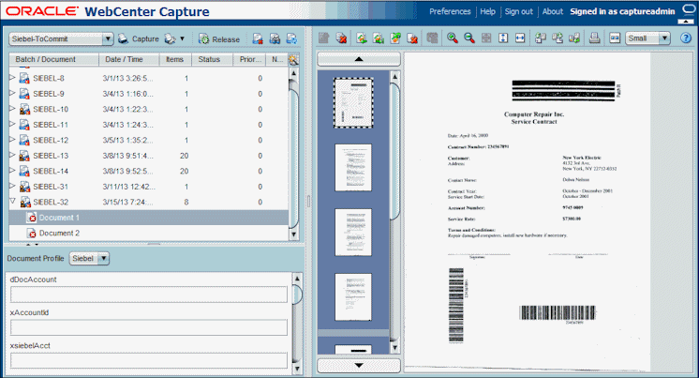Open Preferences link in header
Screen dimensions: 699x378
pos(450,11)
